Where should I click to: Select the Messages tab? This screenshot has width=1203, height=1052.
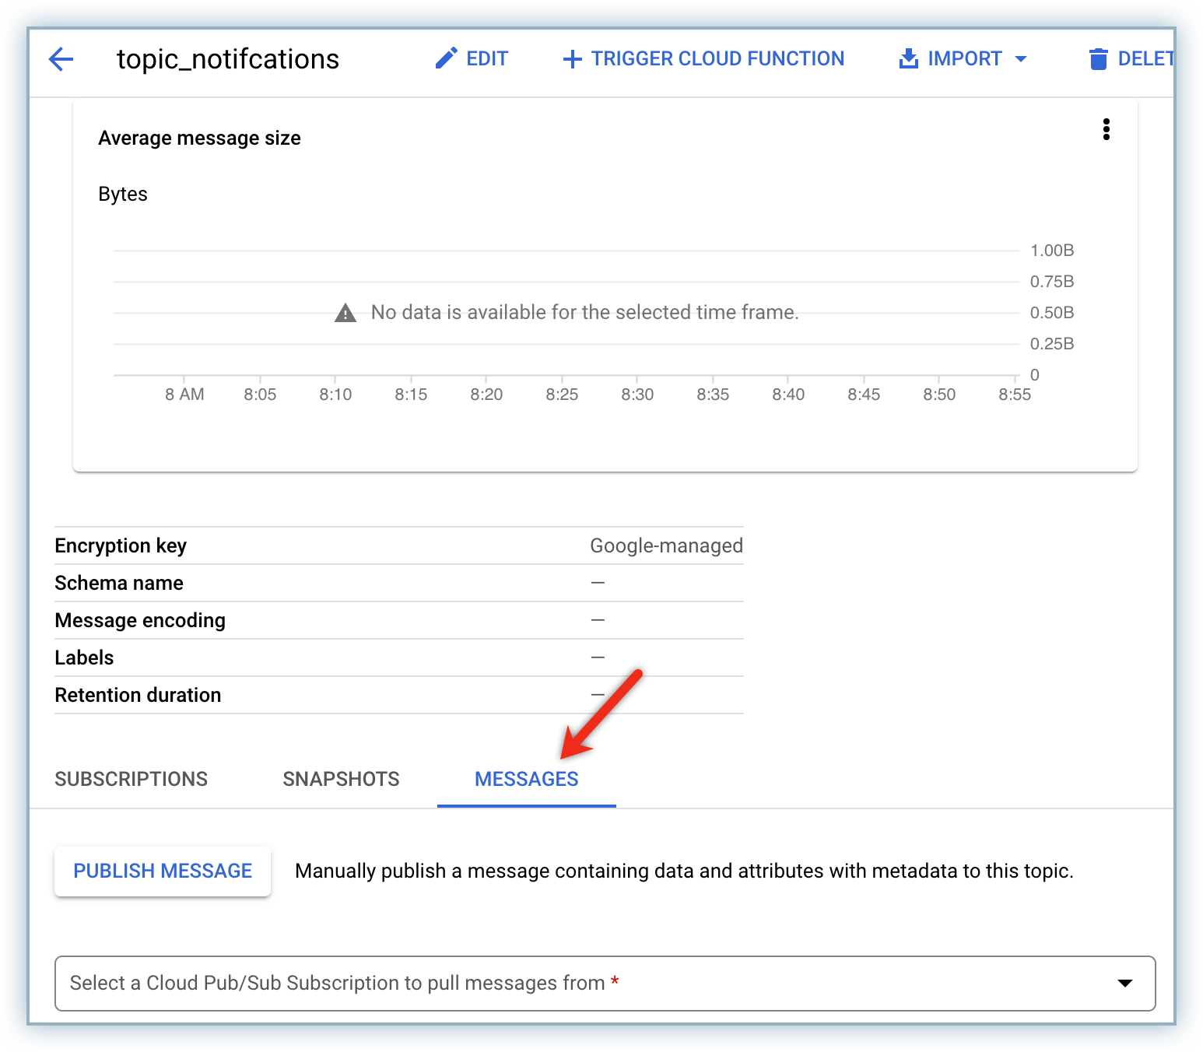tap(526, 779)
